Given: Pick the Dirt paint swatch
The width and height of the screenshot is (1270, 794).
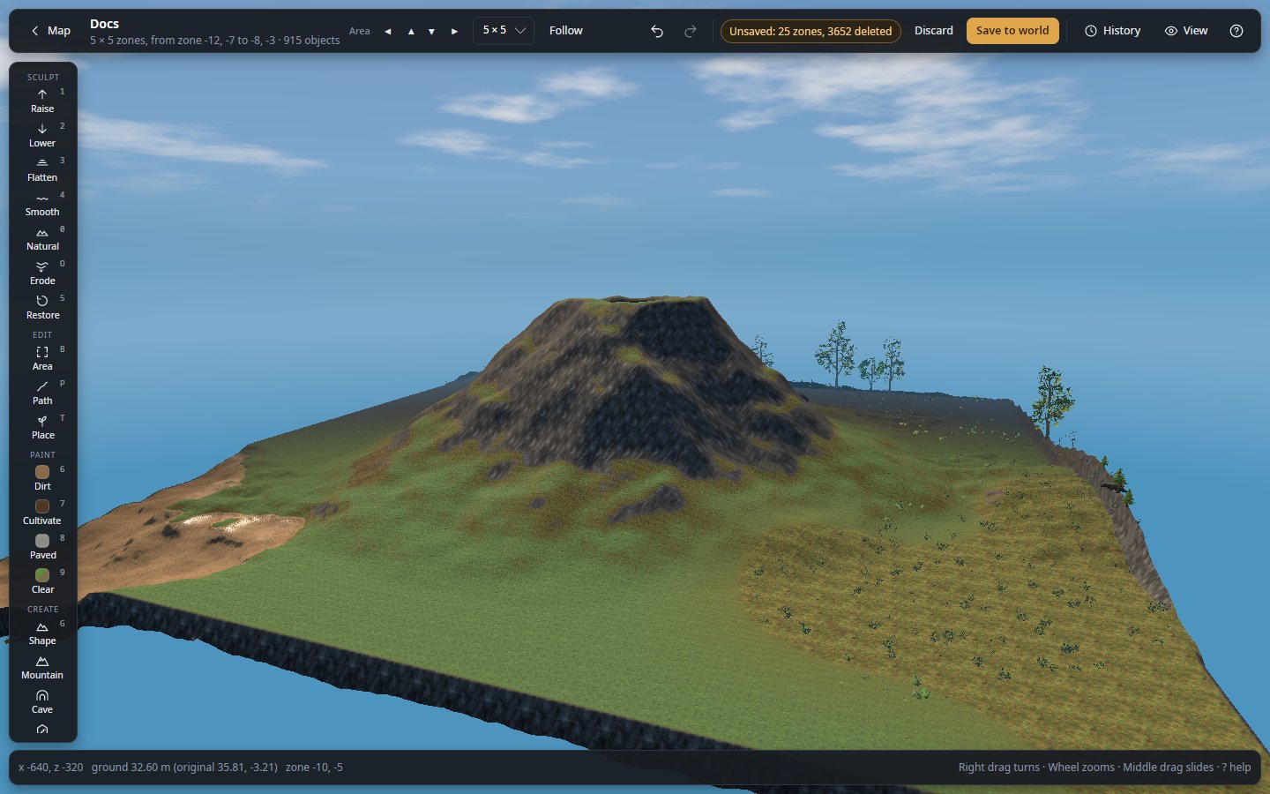Looking at the screenshot, I should point(42,478).
